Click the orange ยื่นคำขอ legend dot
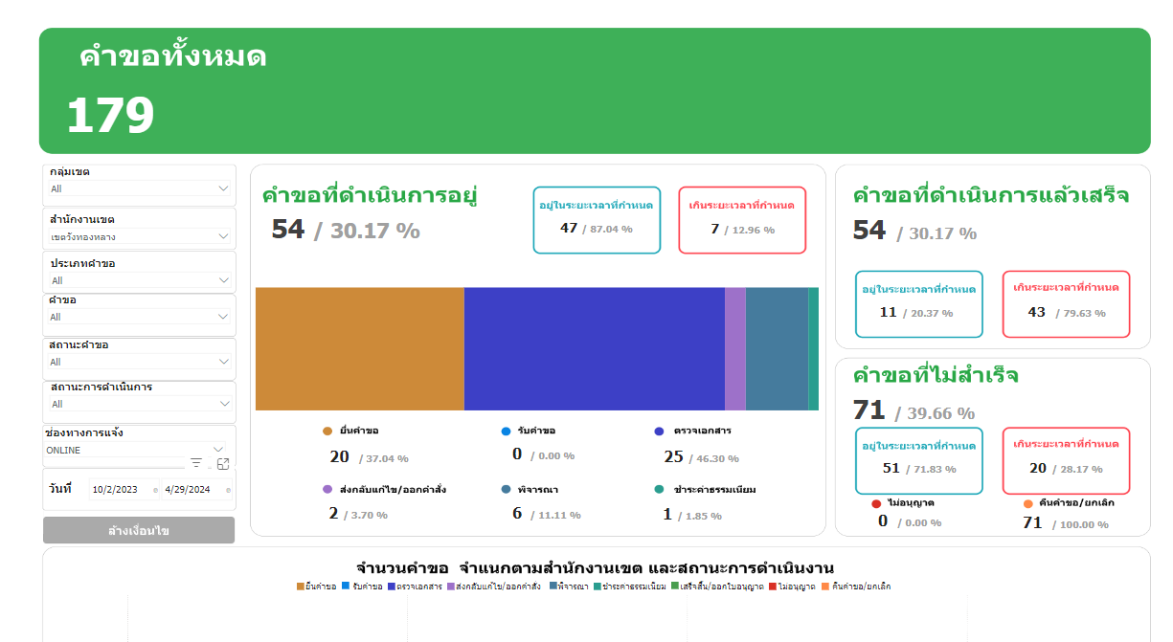 (x=327, y=432)
